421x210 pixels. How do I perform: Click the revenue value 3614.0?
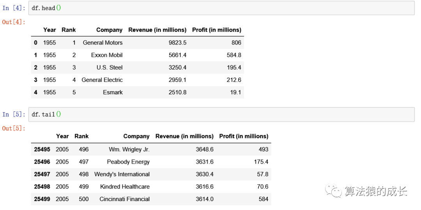point(205,199)
